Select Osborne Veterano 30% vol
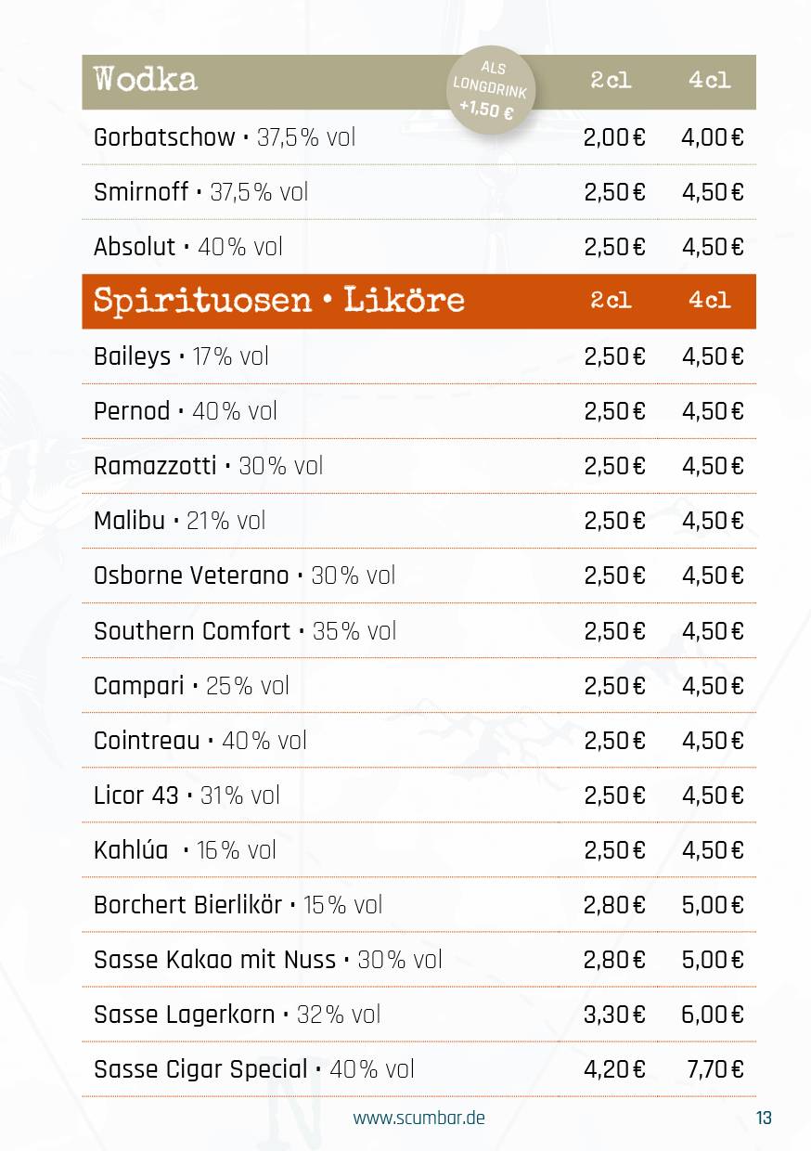 tap(244, 575)
